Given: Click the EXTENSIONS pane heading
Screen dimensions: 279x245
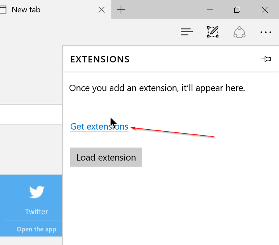Looking at the screenshot, I should click(x=100, y=59).
